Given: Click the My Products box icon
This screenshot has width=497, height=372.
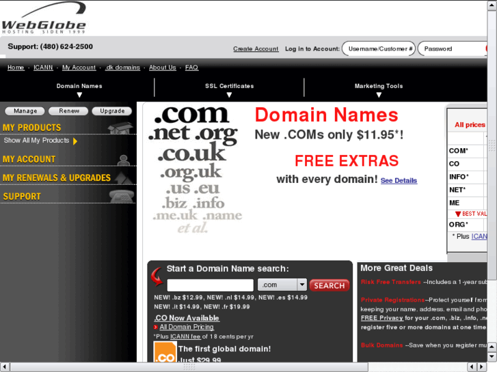Looking at the screenshot, I should pyautogui.click(x=120, y=128).
